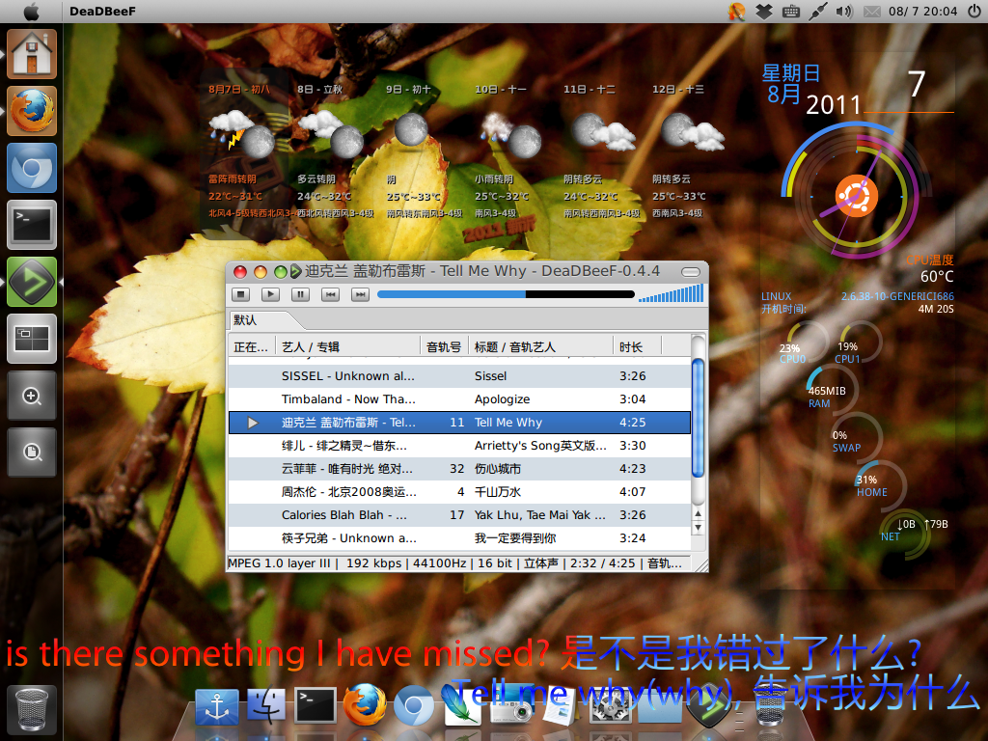
Task: Open the applications lens with plus magnifier
Action: (x=32, y=396)
